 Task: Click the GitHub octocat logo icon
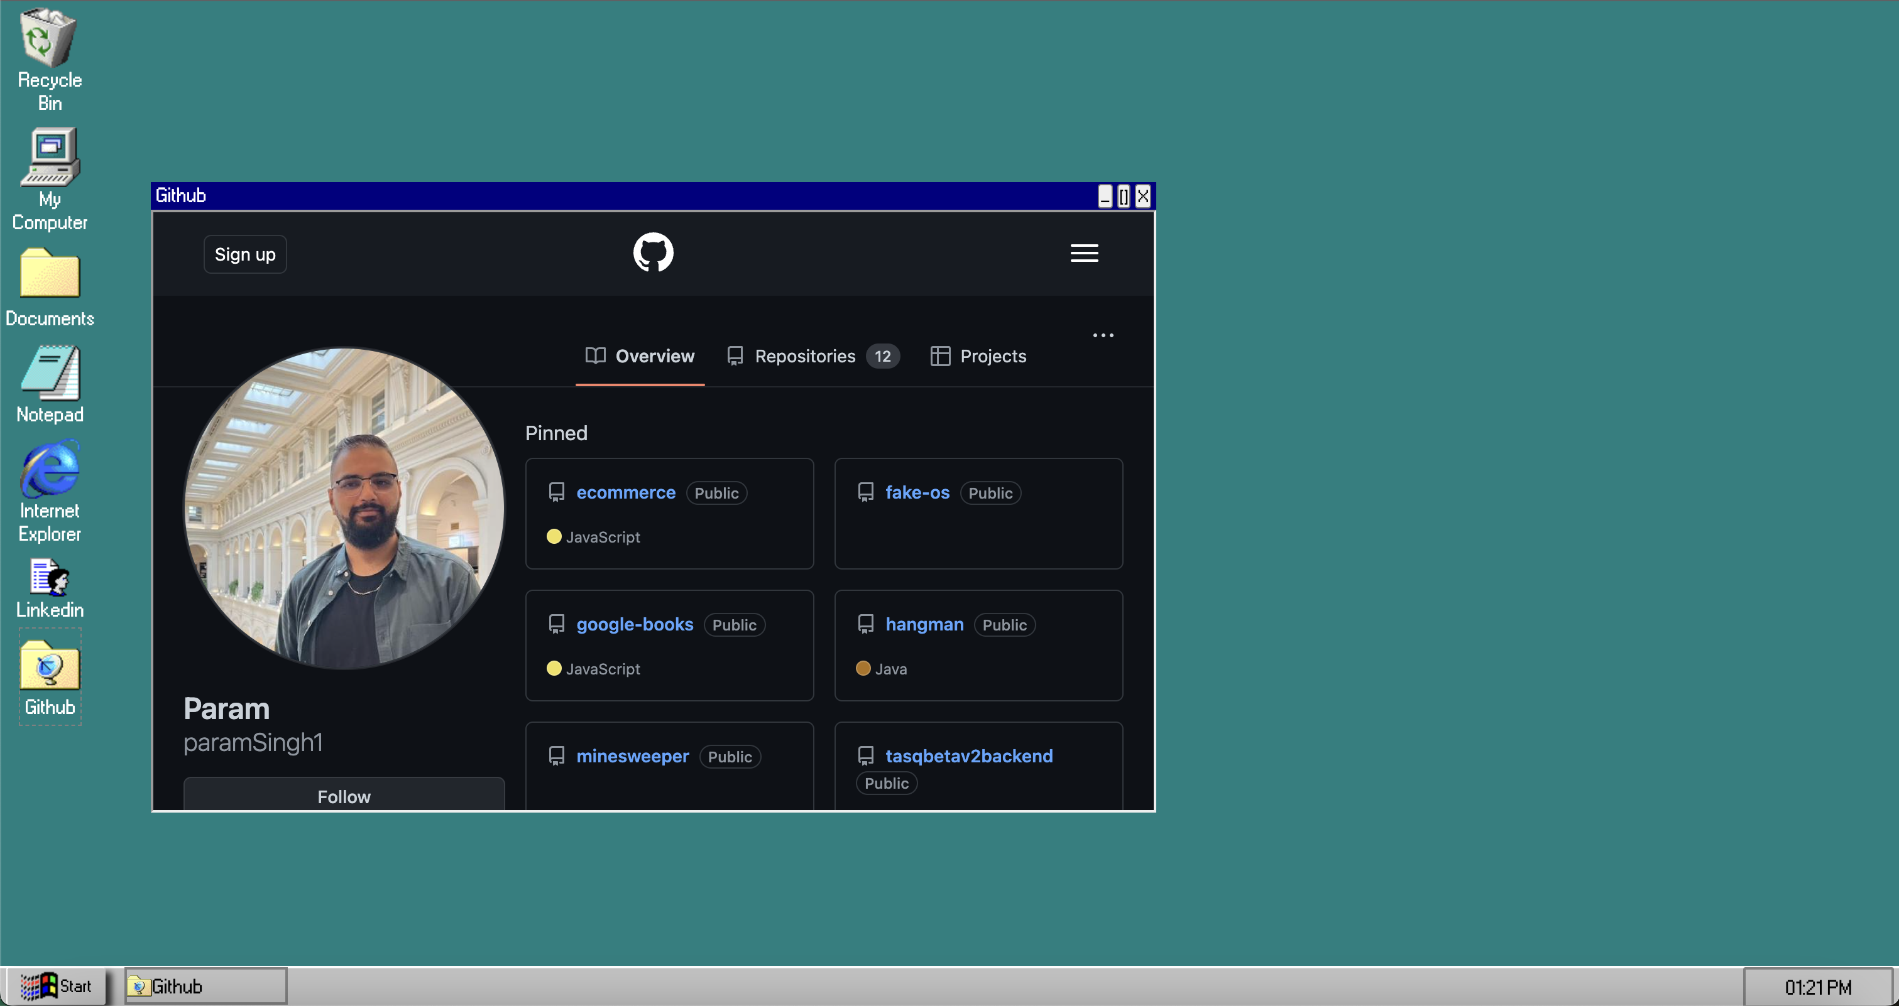[x=653, y=253]
